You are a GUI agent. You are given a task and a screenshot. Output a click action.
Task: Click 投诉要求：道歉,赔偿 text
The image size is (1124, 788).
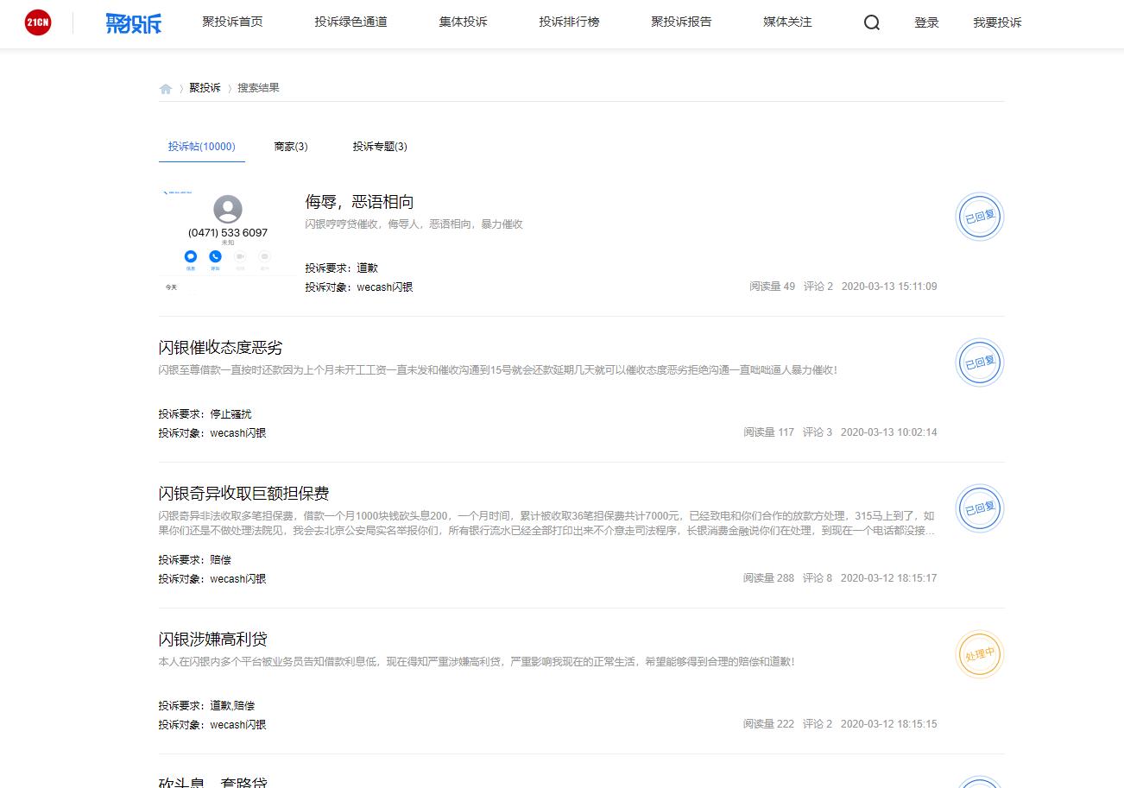tap(206, 706)
